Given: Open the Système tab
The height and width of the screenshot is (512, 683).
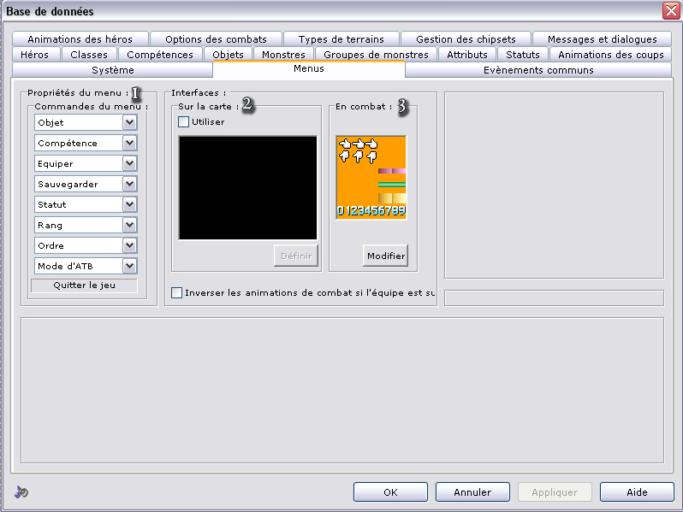Looking at the screenshot, I should [x=112, y=70].
